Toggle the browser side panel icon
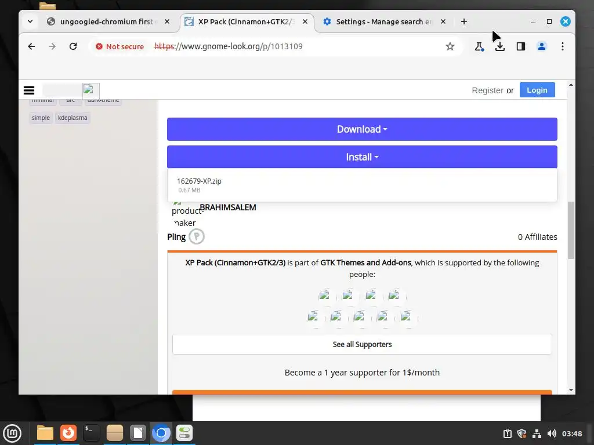This screenshot has height=445, width=594. pos(521,46)
